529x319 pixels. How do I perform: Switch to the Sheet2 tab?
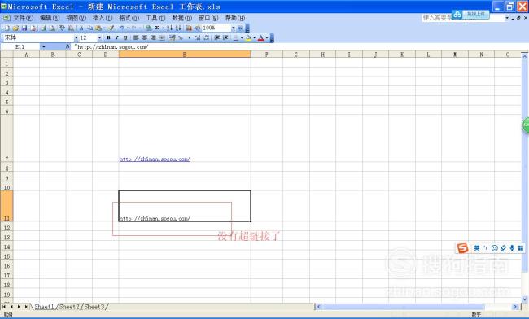(69, 307)
